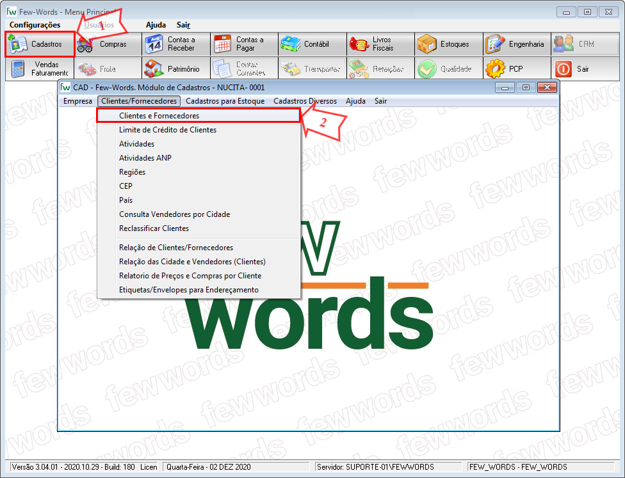Select the Atividades menu entry
The image size is (625, 478).
[x=199, y=144]
